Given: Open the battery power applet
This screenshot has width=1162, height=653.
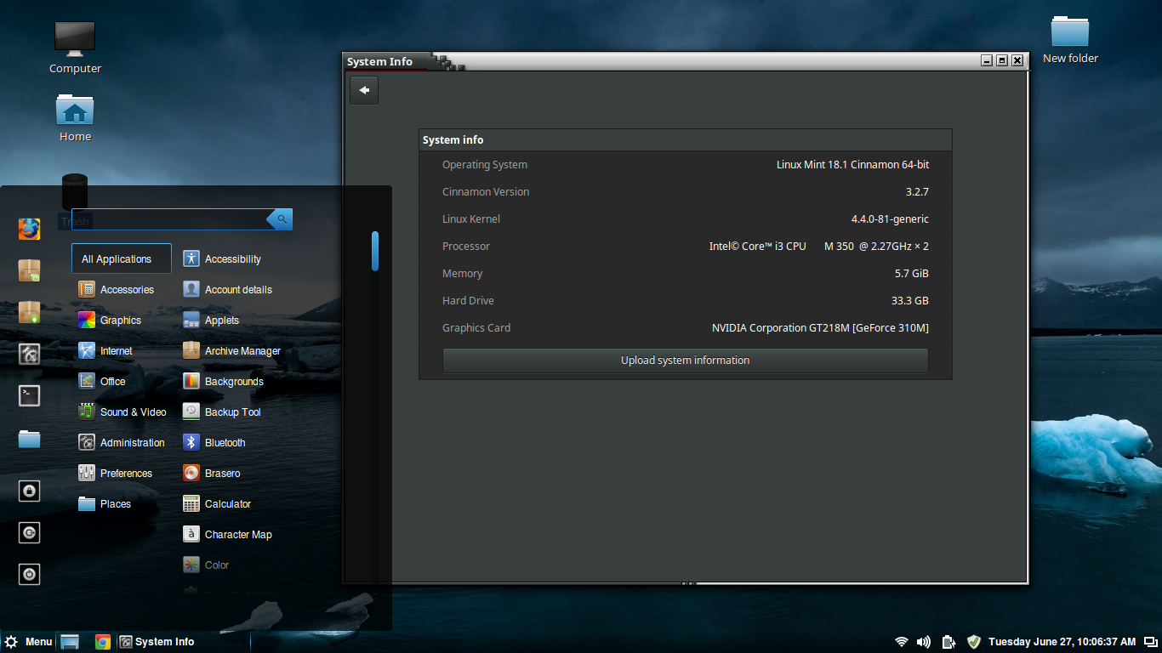Looking at the screenshot, I should pos(948,642).
